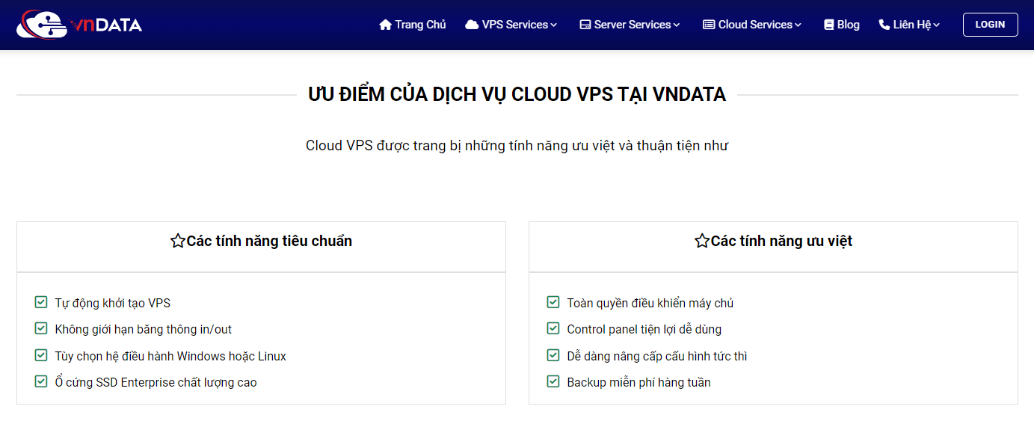Click the list icon beside Cloud Services
This screenshot has height=421, width=1034.
click(x=709, y=25)
